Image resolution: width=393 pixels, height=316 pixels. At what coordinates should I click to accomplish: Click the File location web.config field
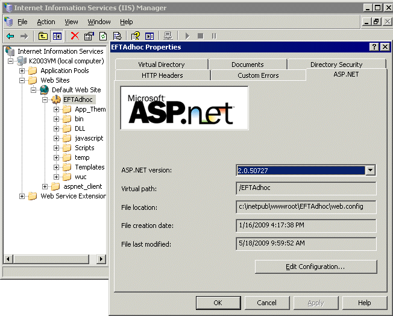306,207
